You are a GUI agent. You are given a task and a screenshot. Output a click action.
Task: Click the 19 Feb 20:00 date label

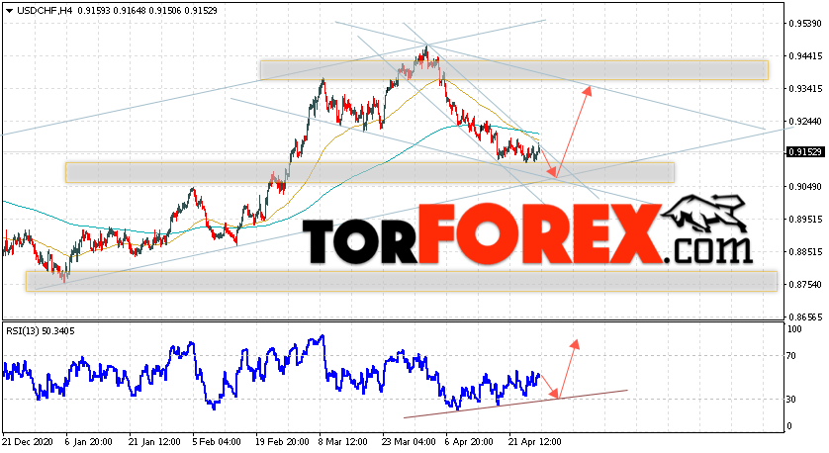click(x=282, y=442)
